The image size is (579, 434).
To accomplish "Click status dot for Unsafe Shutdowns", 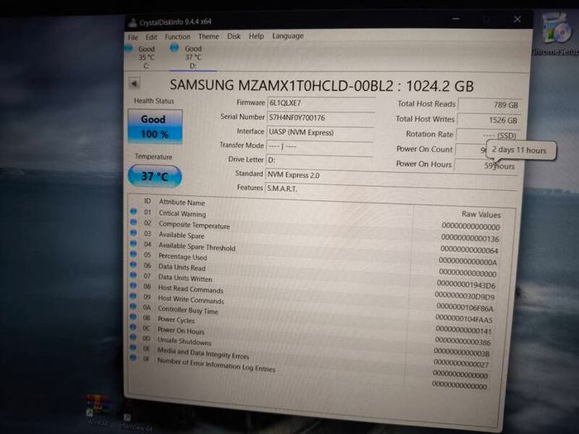I will 133,337.
